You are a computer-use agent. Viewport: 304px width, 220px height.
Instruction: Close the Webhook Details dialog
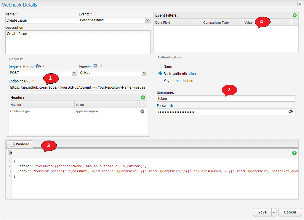(x=299, y=4)
